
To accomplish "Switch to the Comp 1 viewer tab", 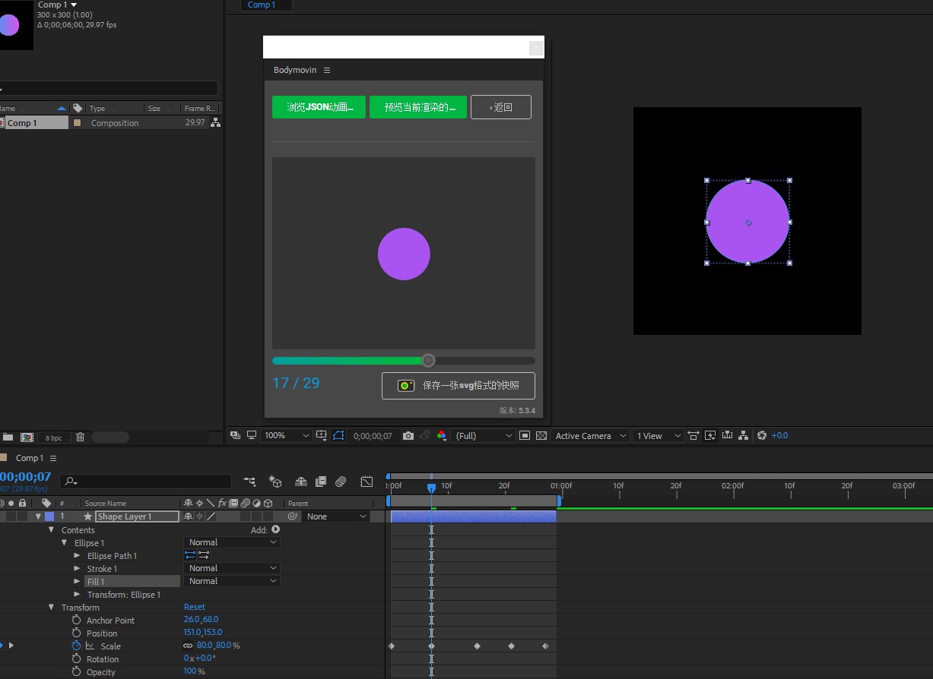I will coord(264,5).
